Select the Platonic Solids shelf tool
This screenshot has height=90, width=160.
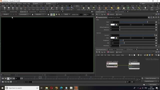point(62,9)
